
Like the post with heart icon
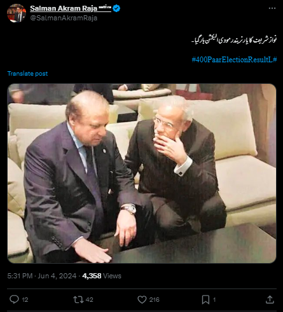coord(142,299)
